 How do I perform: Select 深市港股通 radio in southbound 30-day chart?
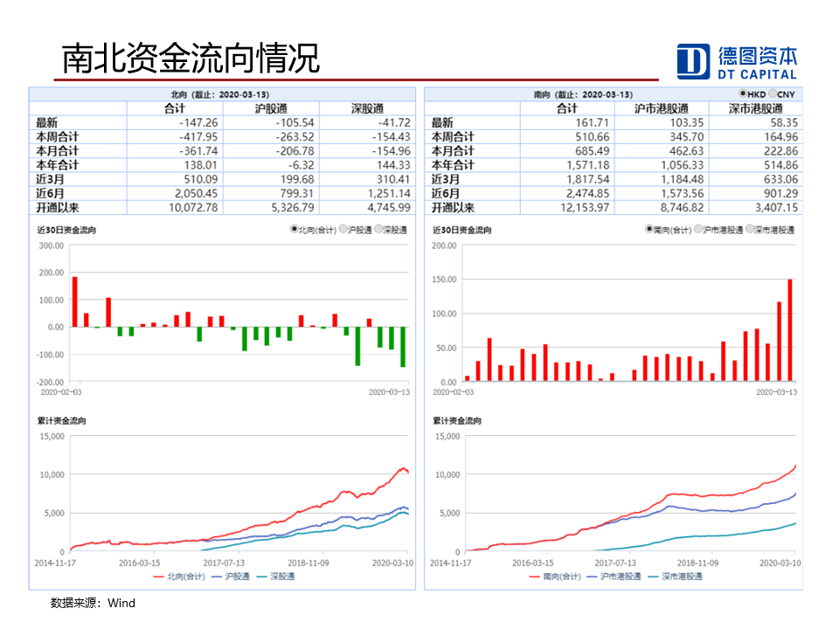[x=749, y=230]
